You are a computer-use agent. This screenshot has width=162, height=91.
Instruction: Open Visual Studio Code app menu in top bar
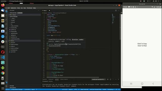click(16, 1)
